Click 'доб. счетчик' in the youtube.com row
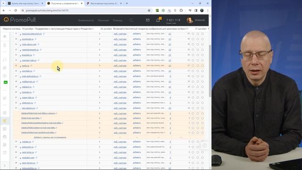This screenshot has height=170, width=302. [120, 158]
